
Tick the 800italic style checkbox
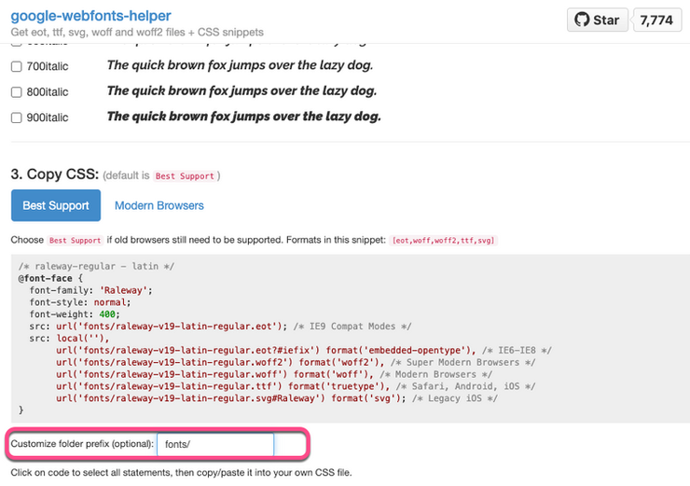tap(16, 91)
